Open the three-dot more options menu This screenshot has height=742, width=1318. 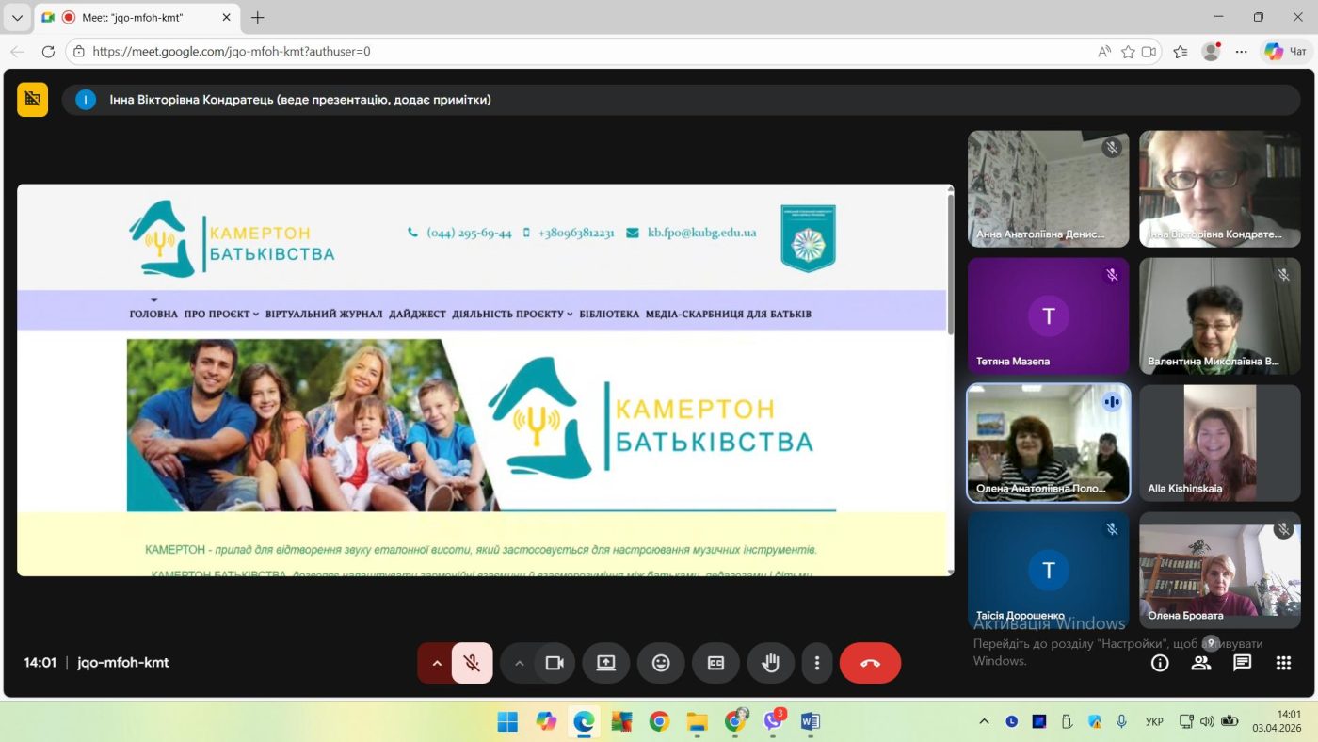pos(816,663)
